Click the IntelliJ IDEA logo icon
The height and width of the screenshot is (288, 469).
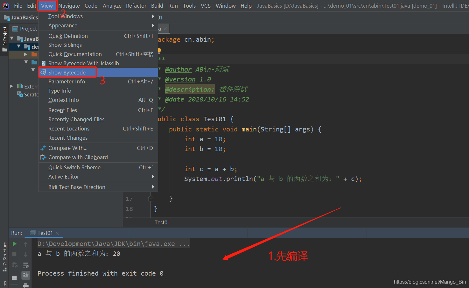(x=6, y=5)
